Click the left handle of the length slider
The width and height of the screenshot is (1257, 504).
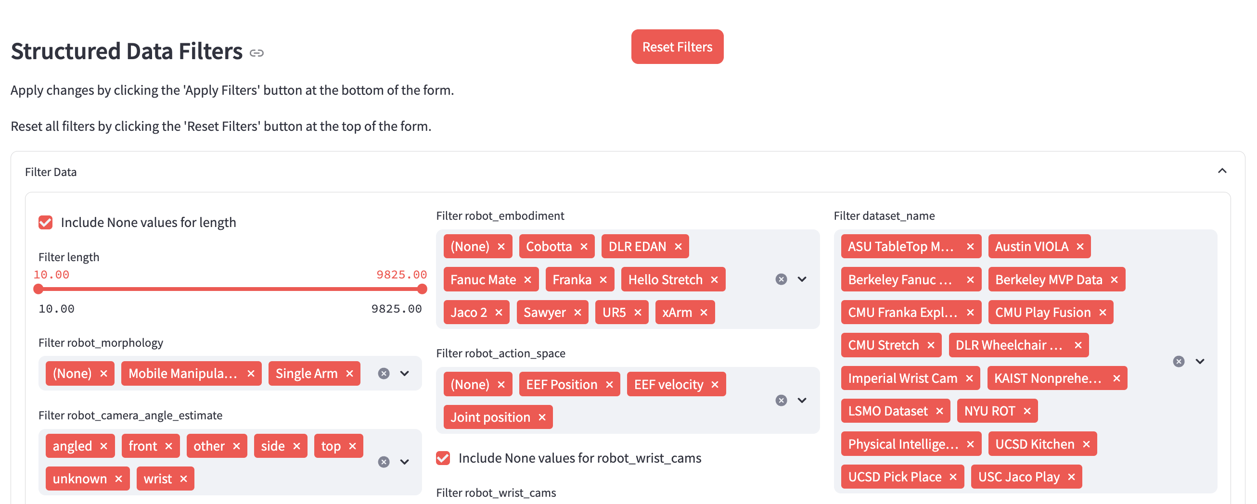point(38,289)
